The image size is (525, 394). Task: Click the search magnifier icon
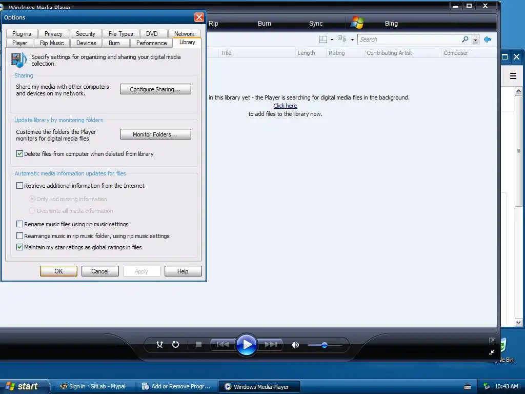(465, 39)
